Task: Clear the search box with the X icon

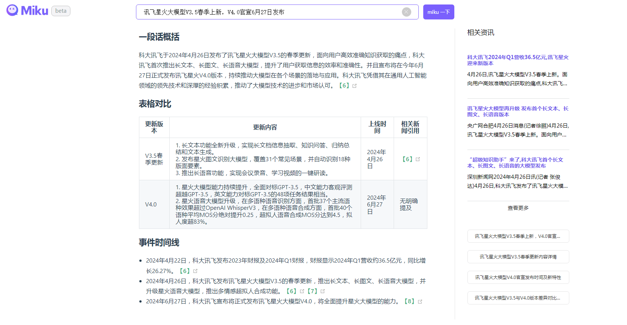Action: [x=406, y=12]
